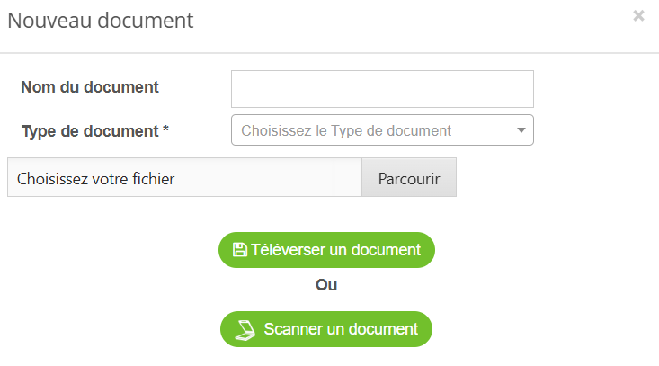
Task: Click the Type de document dropdown arrow
Action: coord(521,130)
